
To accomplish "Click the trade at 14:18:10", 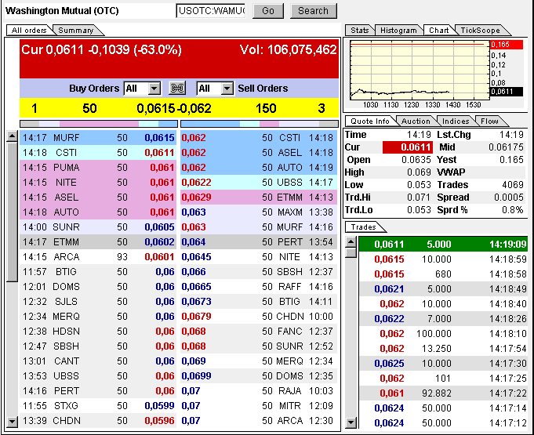I will 443,334.
